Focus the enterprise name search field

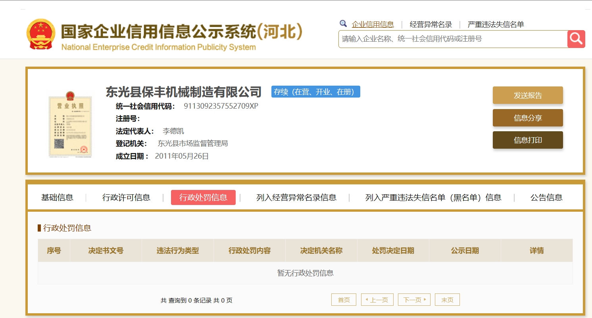pos(453,39)
